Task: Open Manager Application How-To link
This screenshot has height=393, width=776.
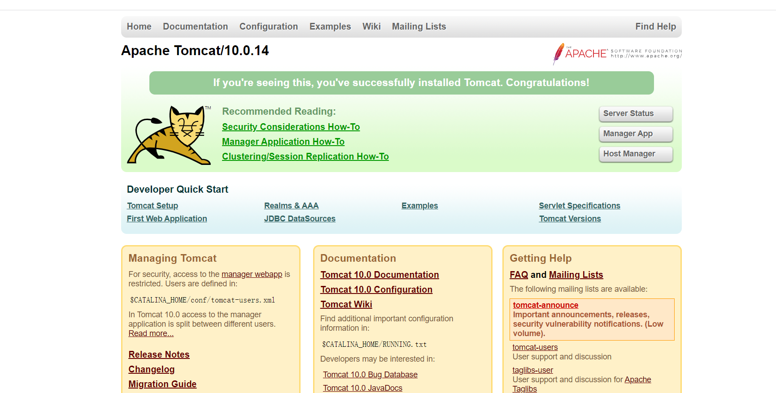Action: pyautogui.click(x=283, y=142)
